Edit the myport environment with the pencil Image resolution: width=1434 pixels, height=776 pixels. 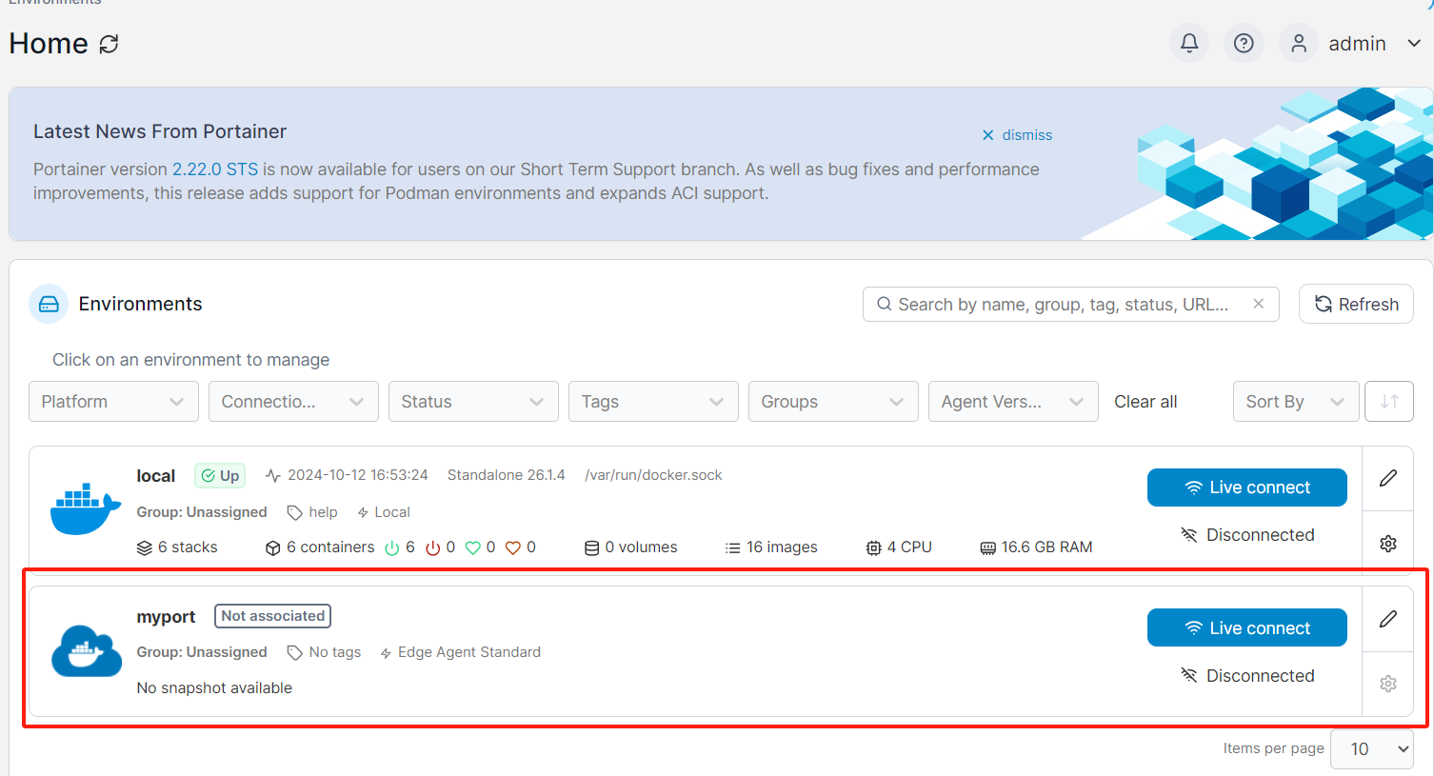click(x=1388, y=619)
